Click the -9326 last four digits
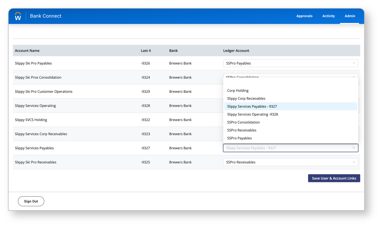The image size is (381, 227). point(145,63)
